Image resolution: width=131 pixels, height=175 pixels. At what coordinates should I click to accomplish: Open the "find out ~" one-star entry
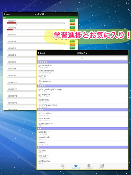pyautogui.click(x=82, y=157)
